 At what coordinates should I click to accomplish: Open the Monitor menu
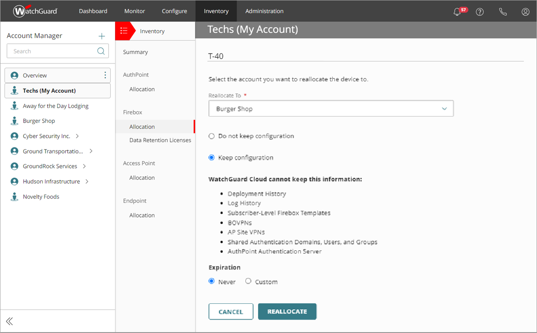point(134,11)
